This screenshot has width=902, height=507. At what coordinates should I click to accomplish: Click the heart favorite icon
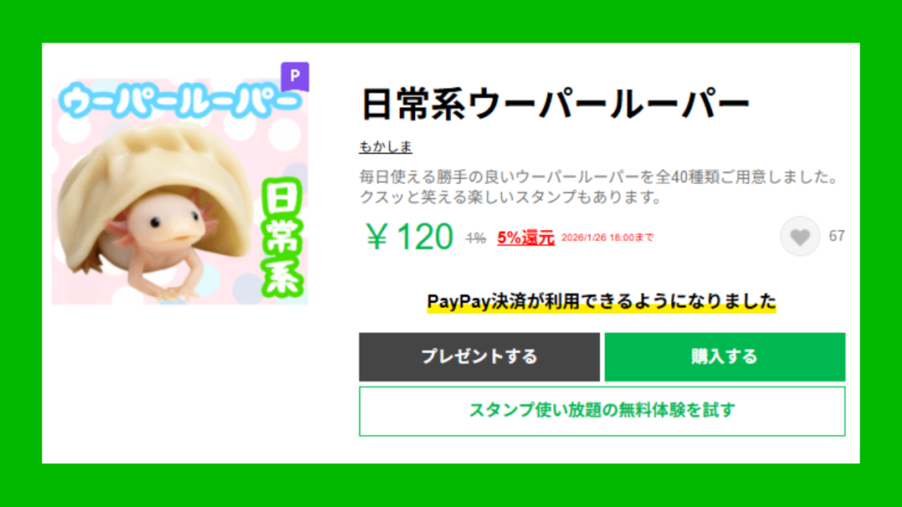(800, 236)
